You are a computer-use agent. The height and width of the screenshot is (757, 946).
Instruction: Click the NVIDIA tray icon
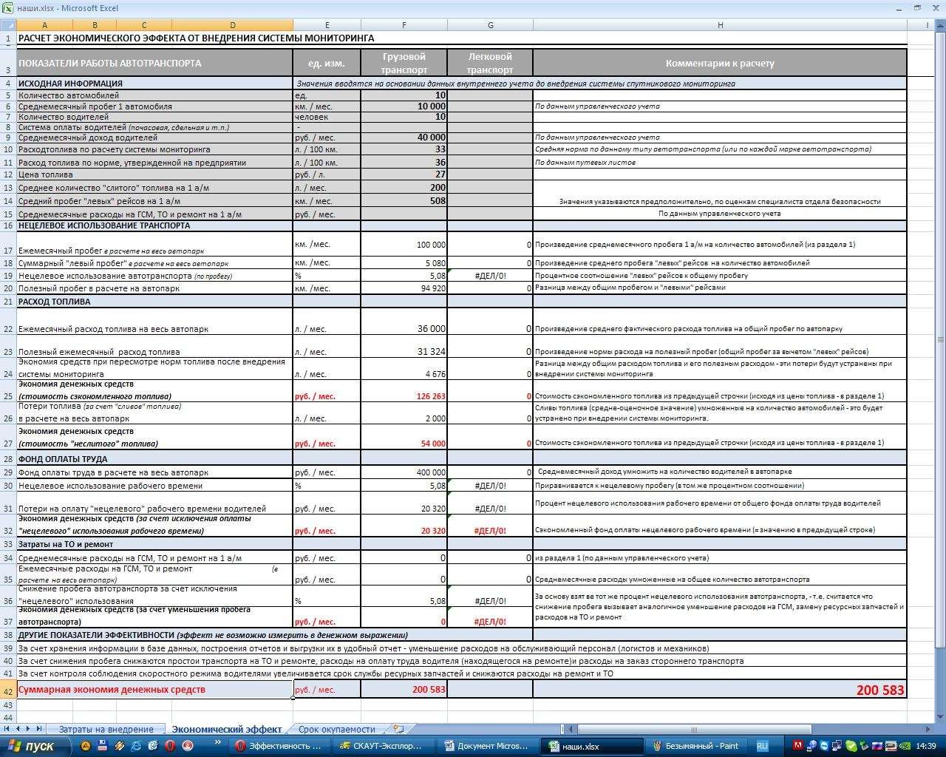pos(903,746)
